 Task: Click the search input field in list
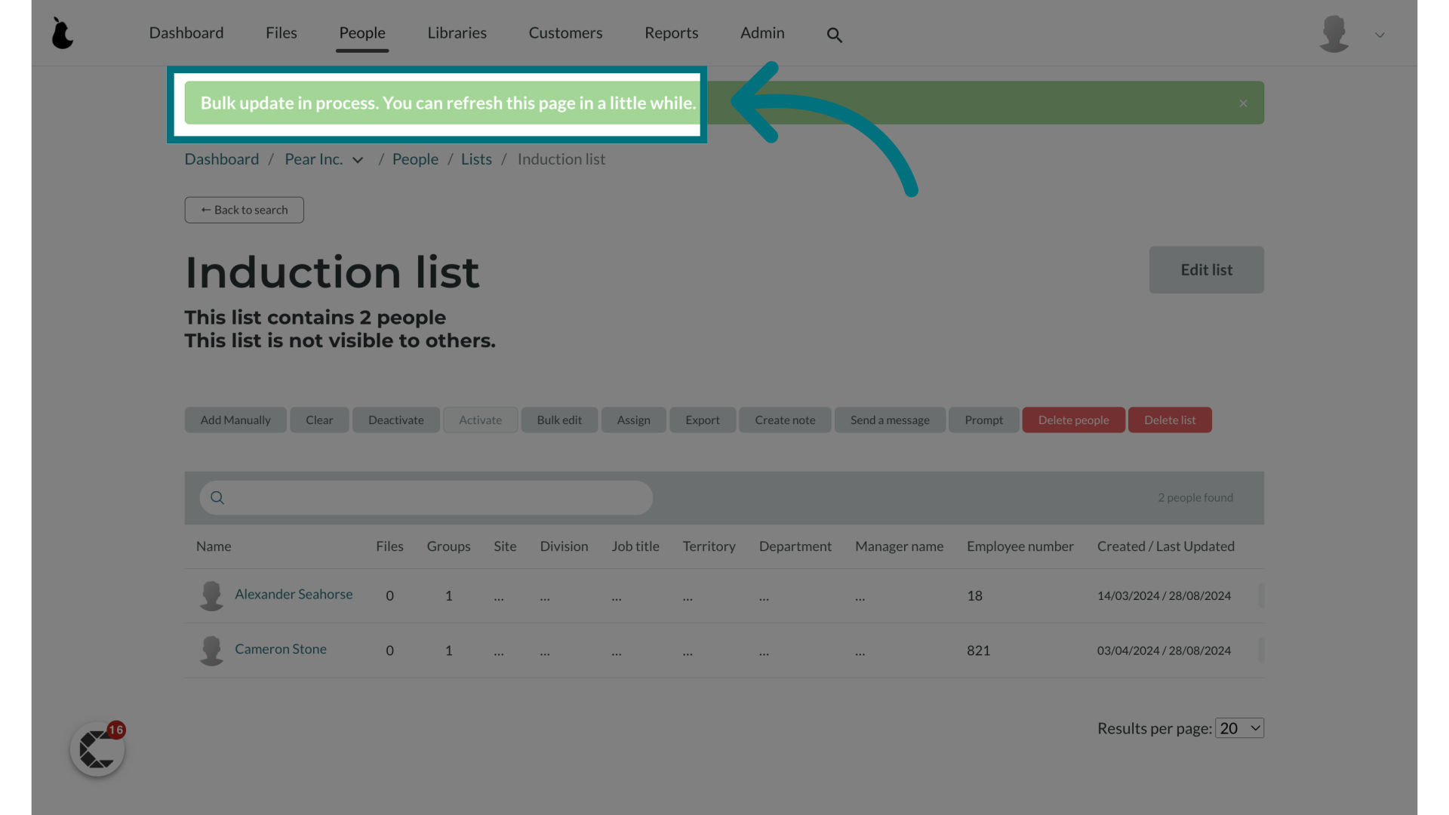tap(426, 497)
